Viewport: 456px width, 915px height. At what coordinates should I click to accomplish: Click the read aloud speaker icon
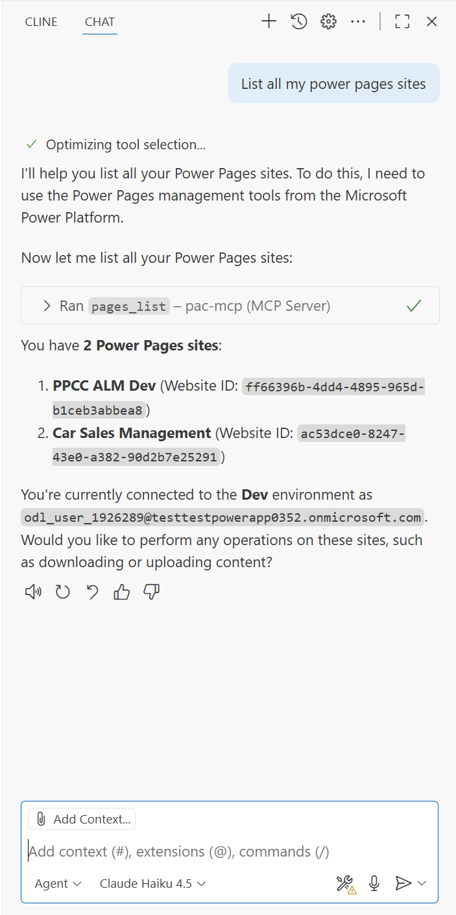pos(32,591)
